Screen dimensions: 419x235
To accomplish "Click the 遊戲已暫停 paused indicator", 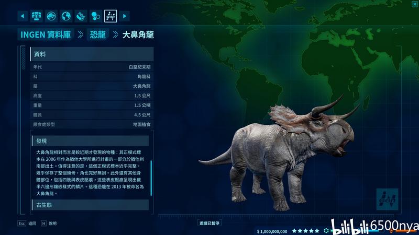I will click(209, 224).
